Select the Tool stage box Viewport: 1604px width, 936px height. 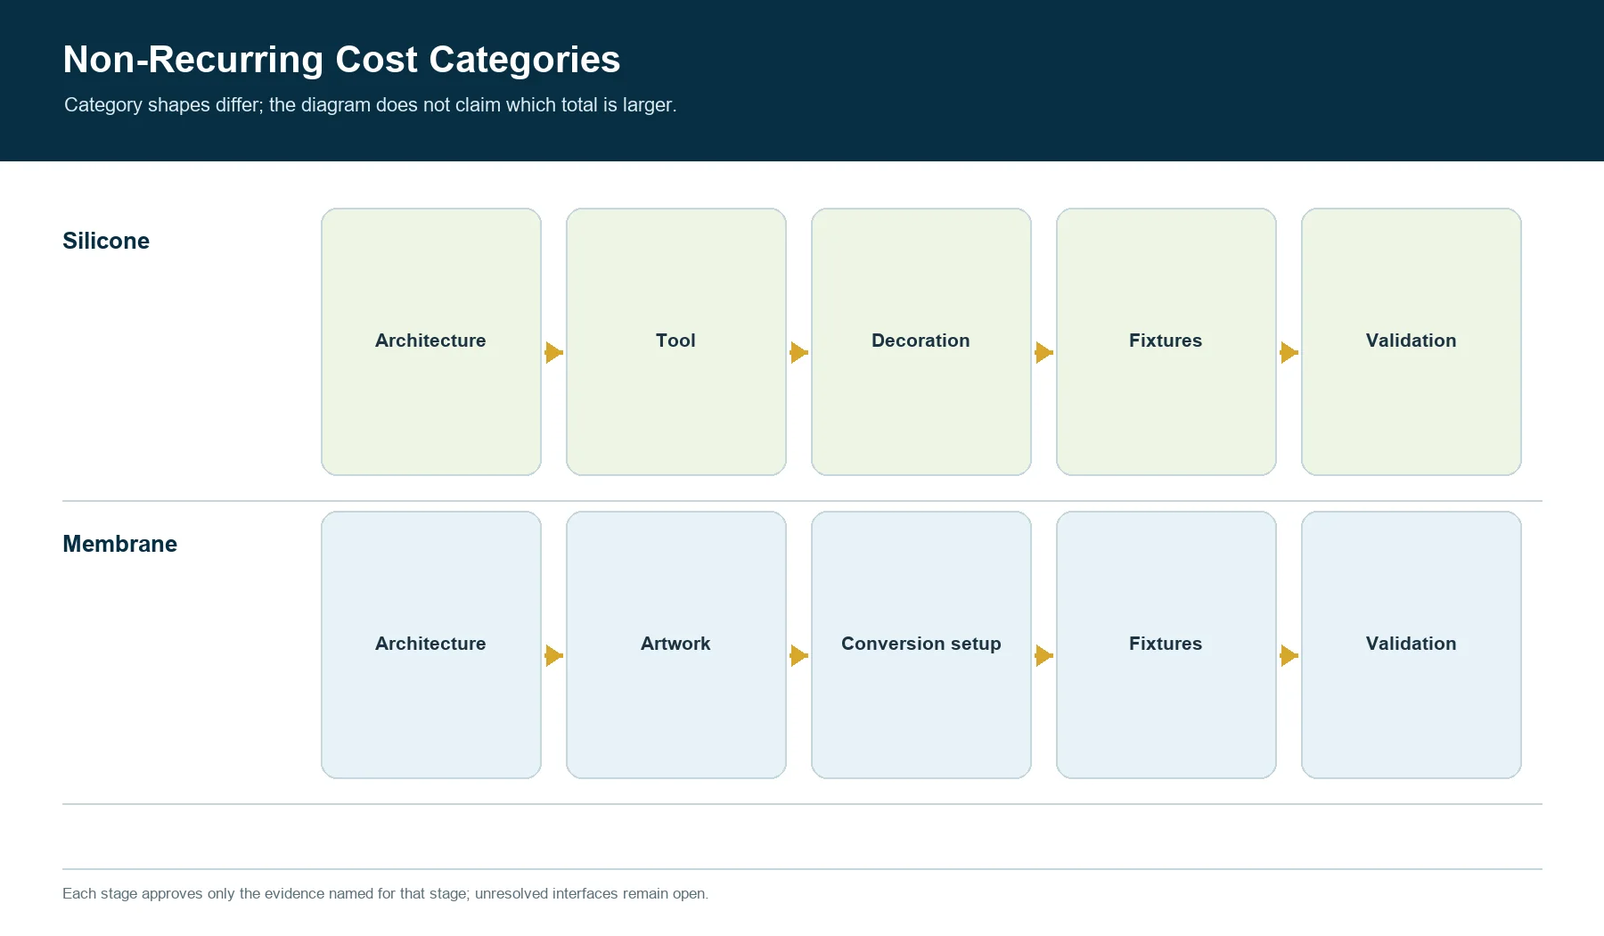(x=676, y=341)
